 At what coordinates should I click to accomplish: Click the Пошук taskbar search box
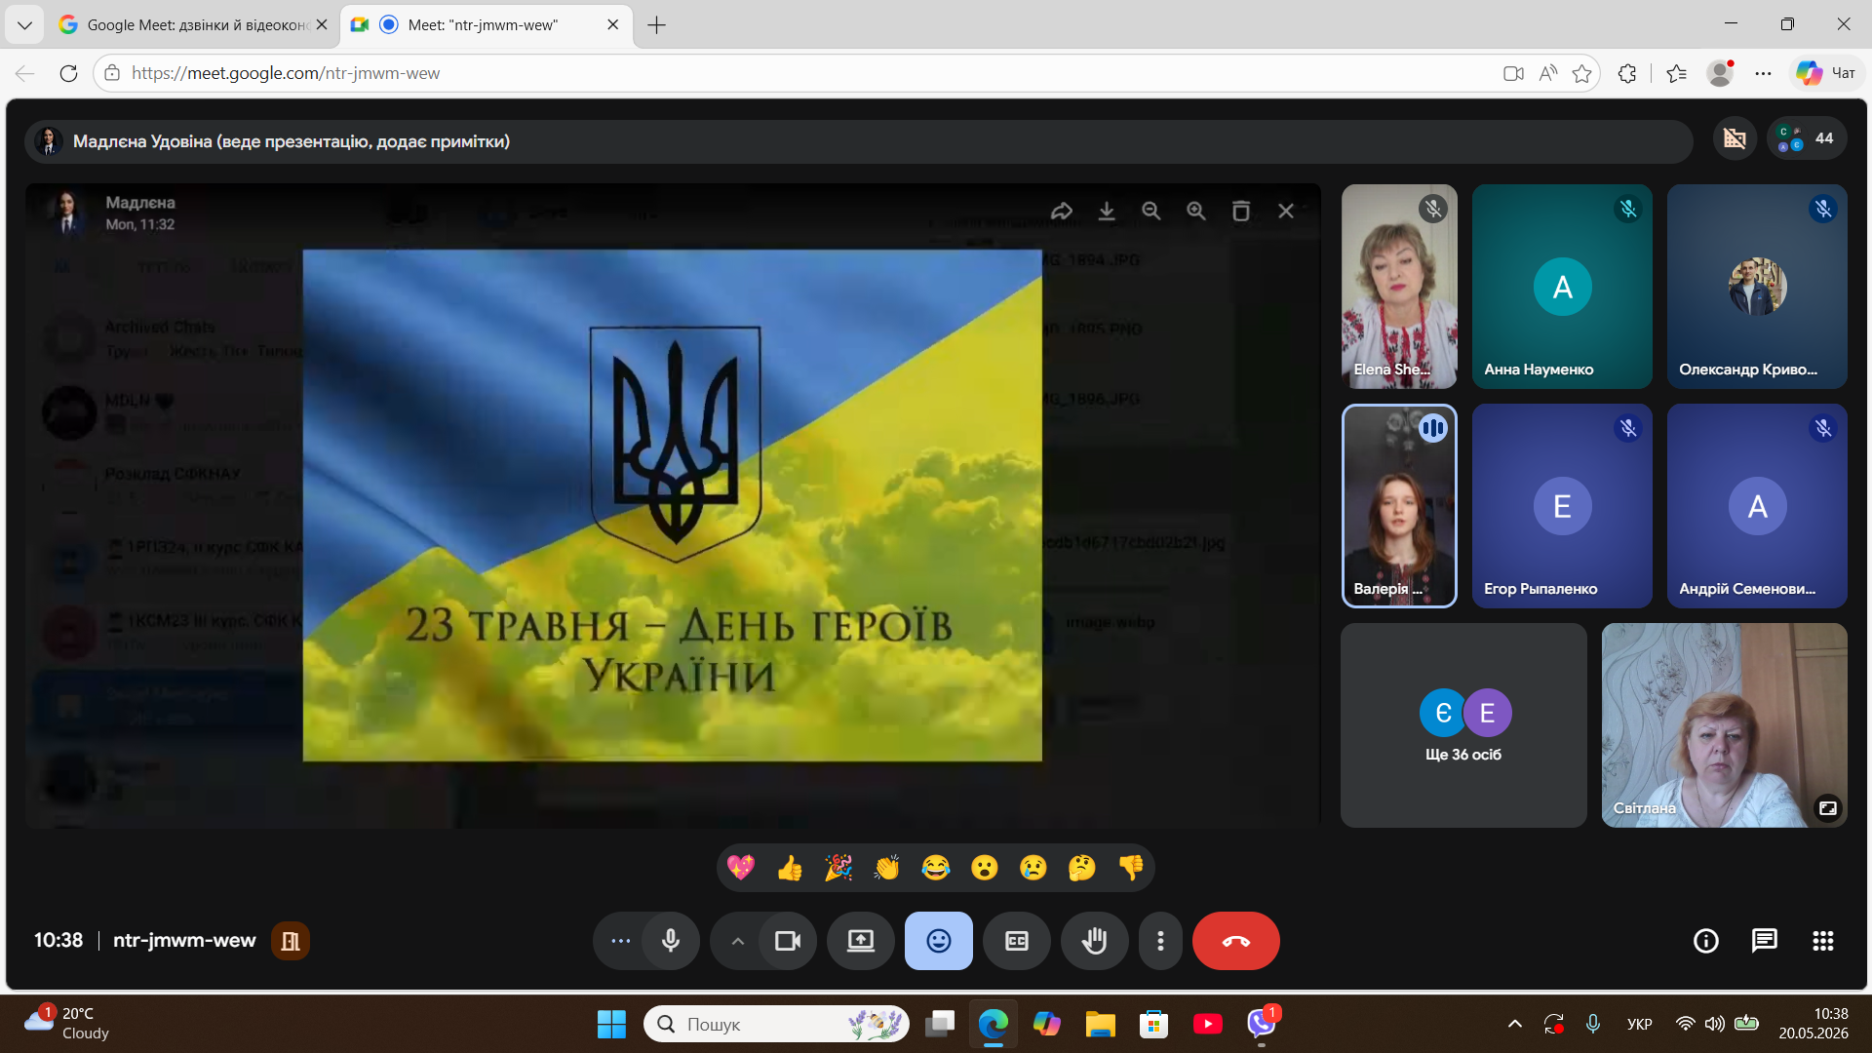pos(776,1024)
